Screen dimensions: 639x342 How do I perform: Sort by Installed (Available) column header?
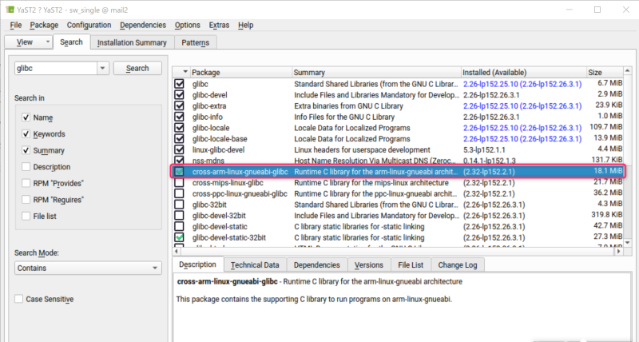[524, 72]
